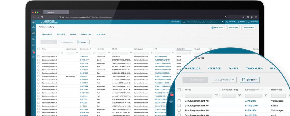
Task: Expand the EXPORT dropdown on the laptop screen
Action: pyautogui.click(x=83, y=42)
